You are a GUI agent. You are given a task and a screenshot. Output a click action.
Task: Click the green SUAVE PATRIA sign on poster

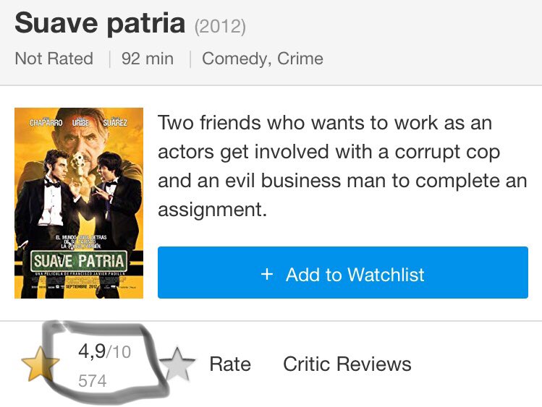coord(79,261)
